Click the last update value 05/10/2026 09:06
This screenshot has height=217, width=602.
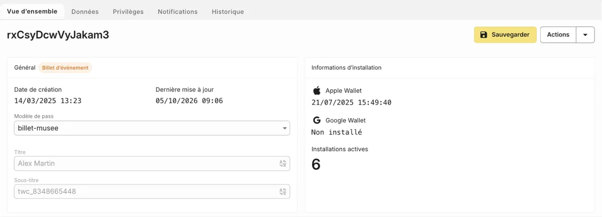[x=189, y=100]
